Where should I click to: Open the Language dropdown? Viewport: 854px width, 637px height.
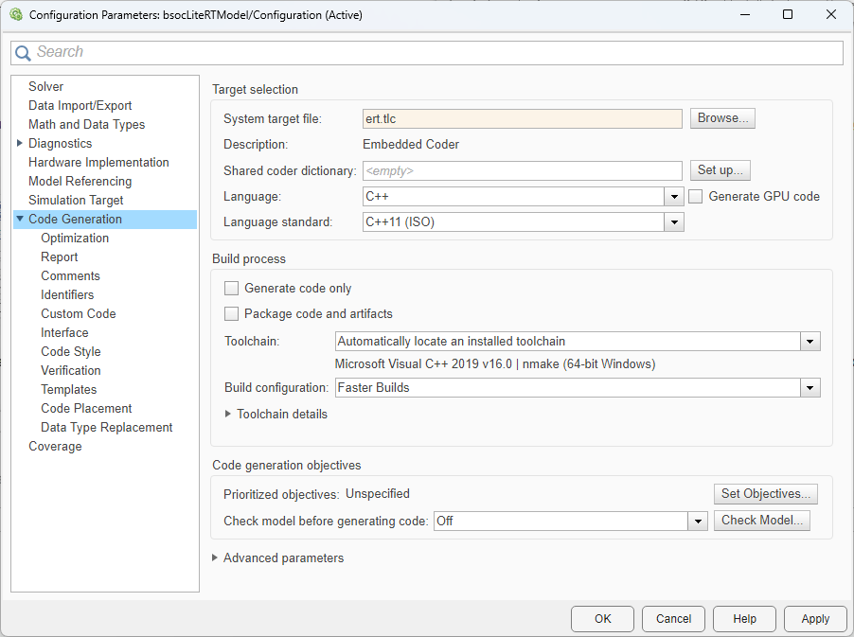point(673,197)
